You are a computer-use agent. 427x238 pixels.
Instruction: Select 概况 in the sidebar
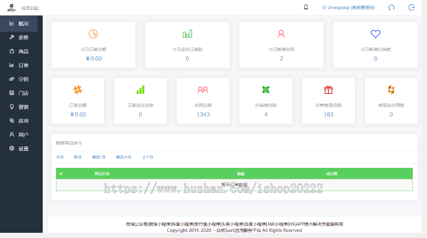(19, 24)
